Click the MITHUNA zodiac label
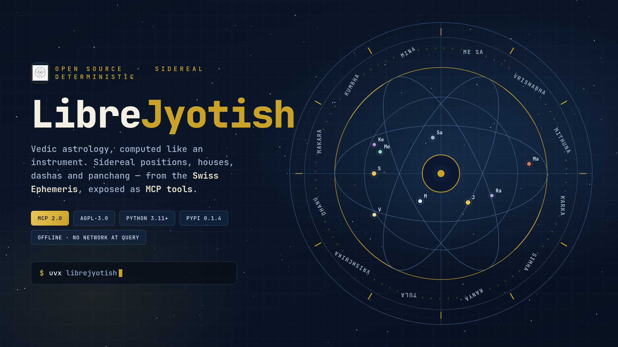 562,140
